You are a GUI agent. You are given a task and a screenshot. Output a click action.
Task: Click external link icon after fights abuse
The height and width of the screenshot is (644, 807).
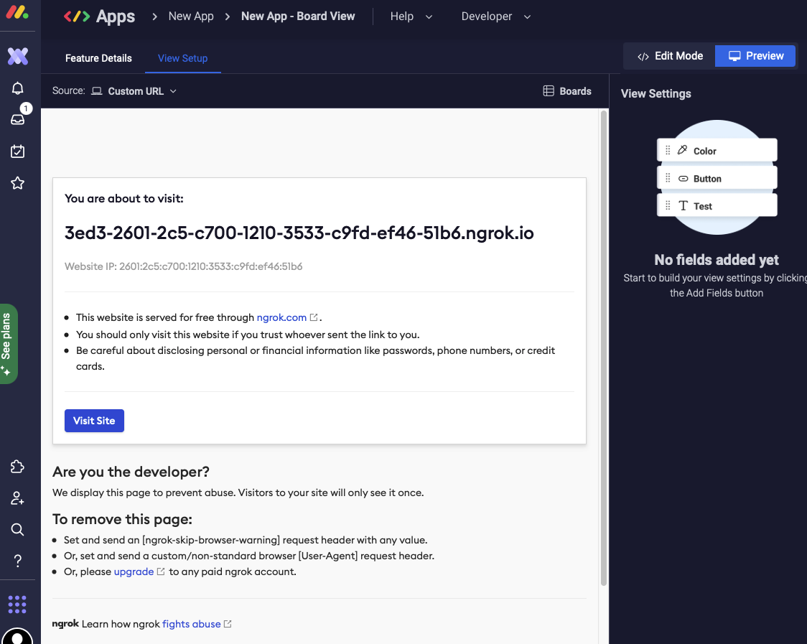tap(228, 625)
